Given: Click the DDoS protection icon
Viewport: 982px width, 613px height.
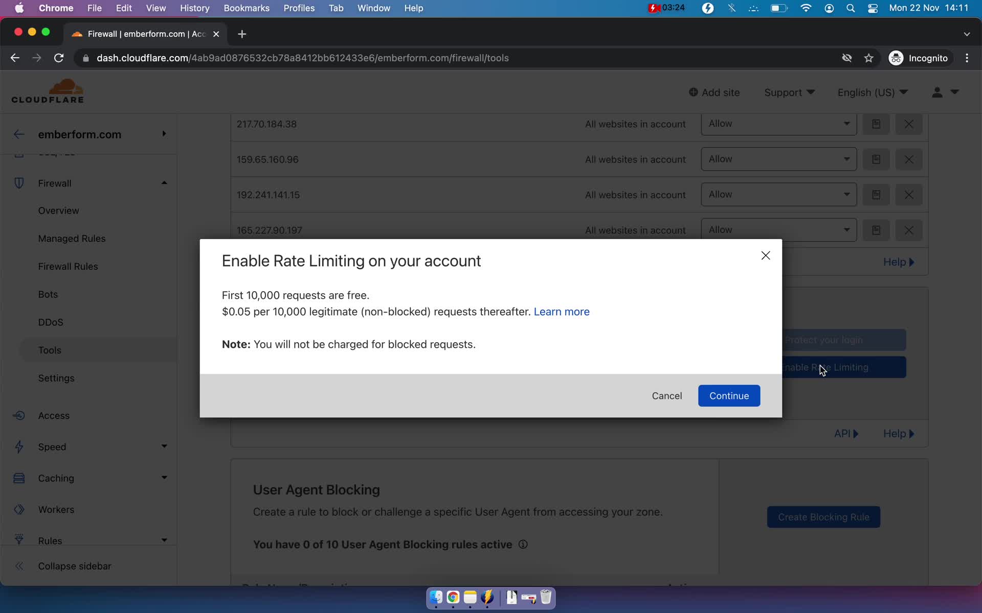Looking at the screenshot, I should [50, 321].
